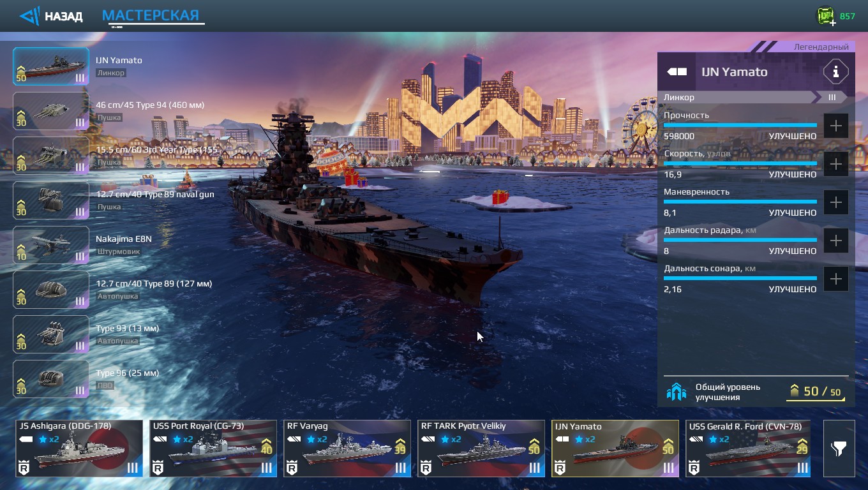
Task: Click the 857 currency balance
Action: (847, 16)
